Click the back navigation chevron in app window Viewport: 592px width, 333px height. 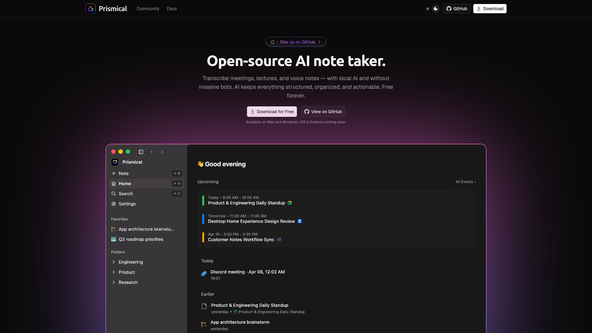click(x=152, y=152)
